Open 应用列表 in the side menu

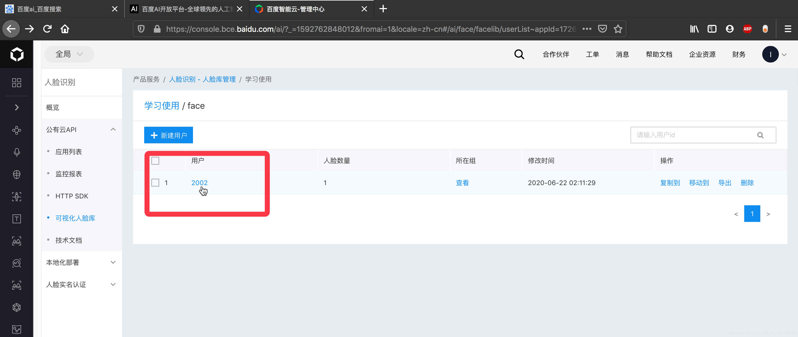pos(68,152)
